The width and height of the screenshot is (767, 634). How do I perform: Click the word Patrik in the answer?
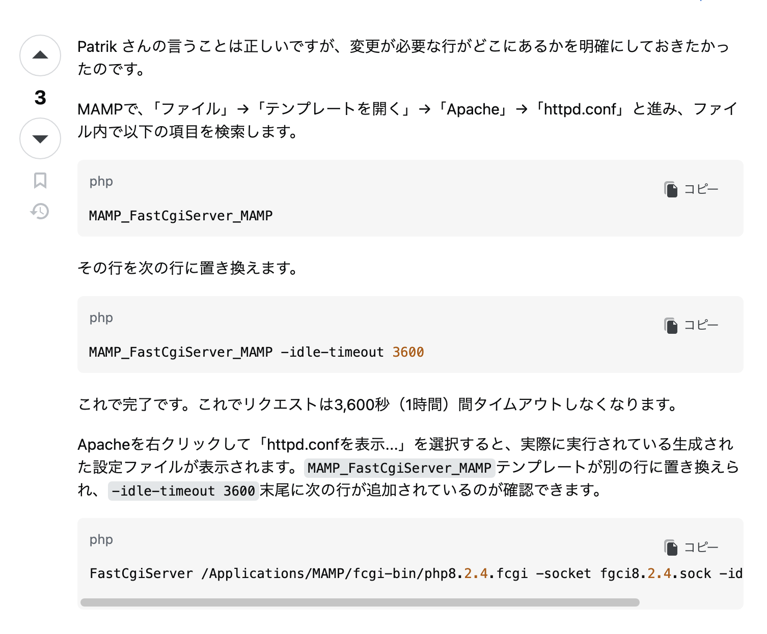(x=97, y=47)
